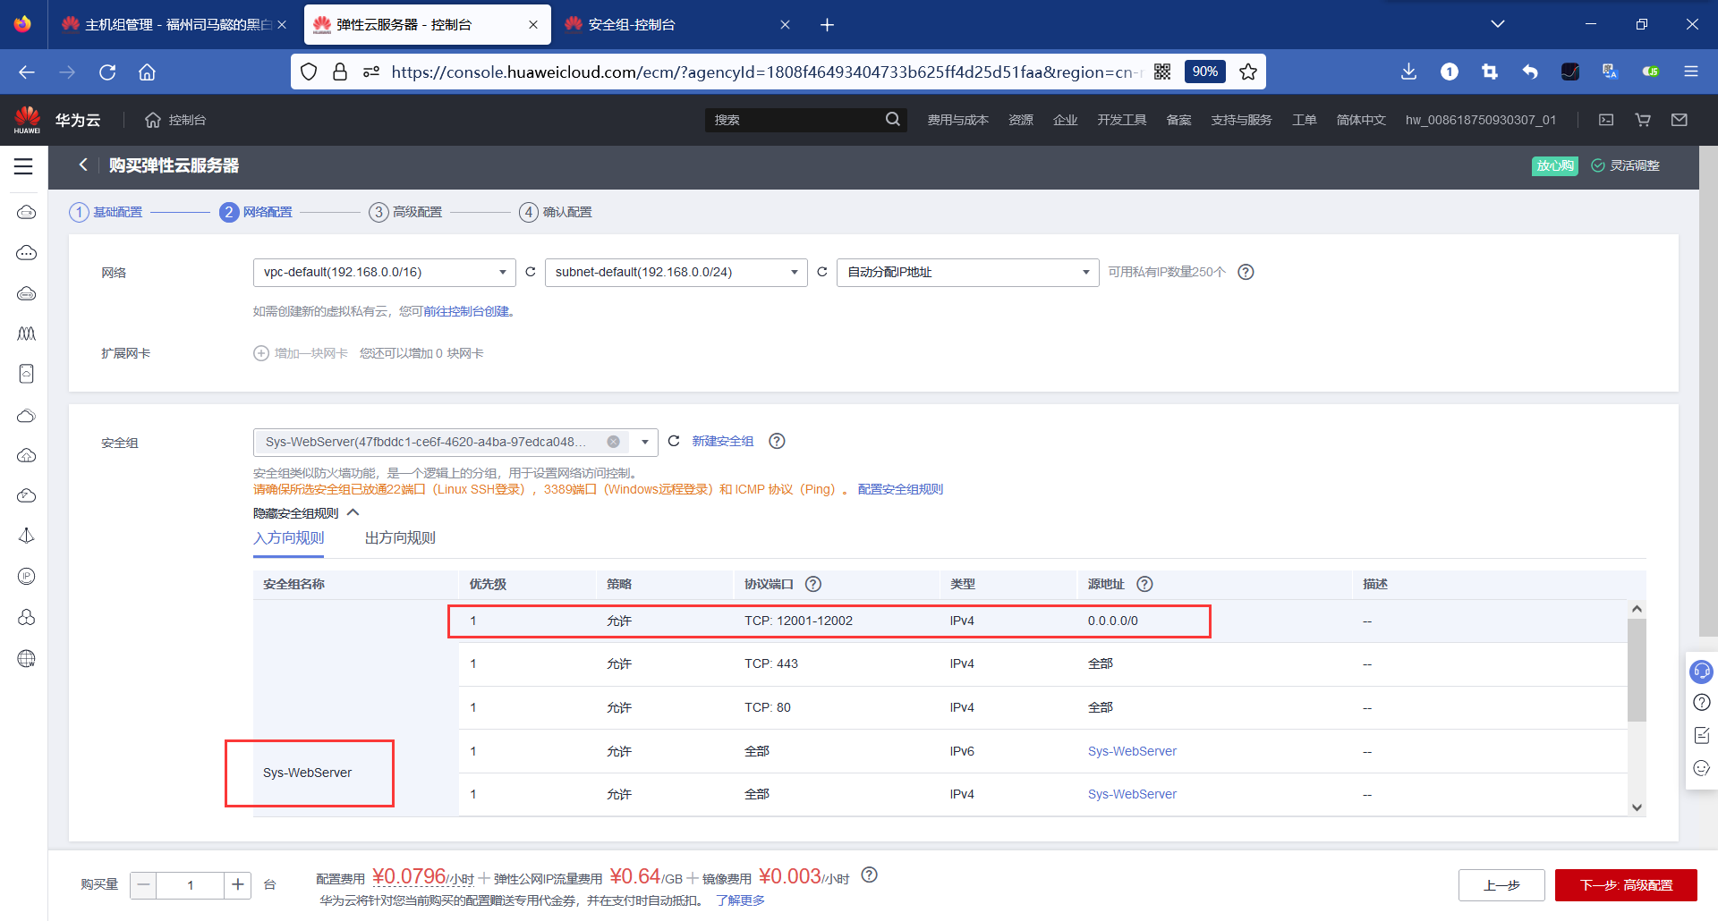Refresh the security group list
The image size is (1718, 921).
674,441
